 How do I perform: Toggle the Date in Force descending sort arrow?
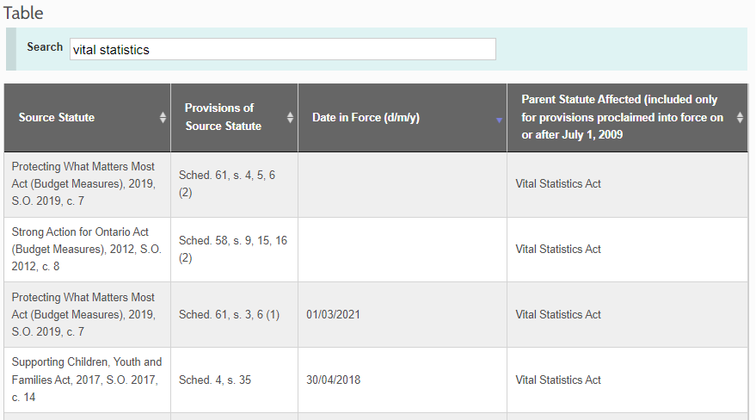tap(499, 120)
